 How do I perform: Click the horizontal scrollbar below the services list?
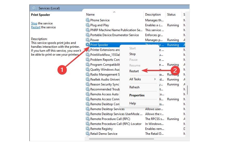(121, 139)
